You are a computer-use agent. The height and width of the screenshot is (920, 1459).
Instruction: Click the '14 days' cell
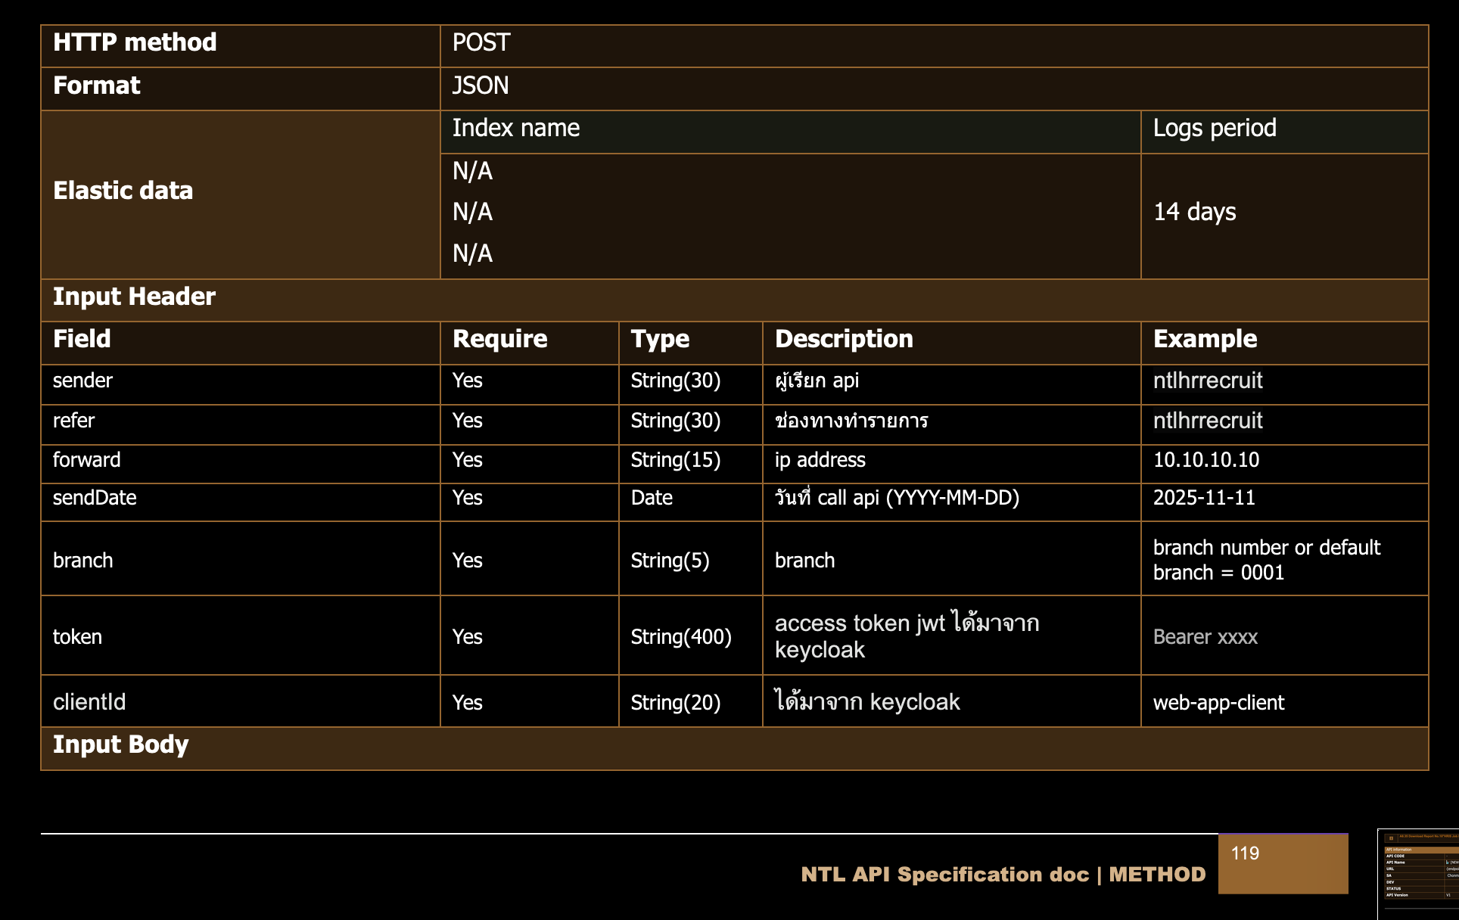pos(1194,212)
